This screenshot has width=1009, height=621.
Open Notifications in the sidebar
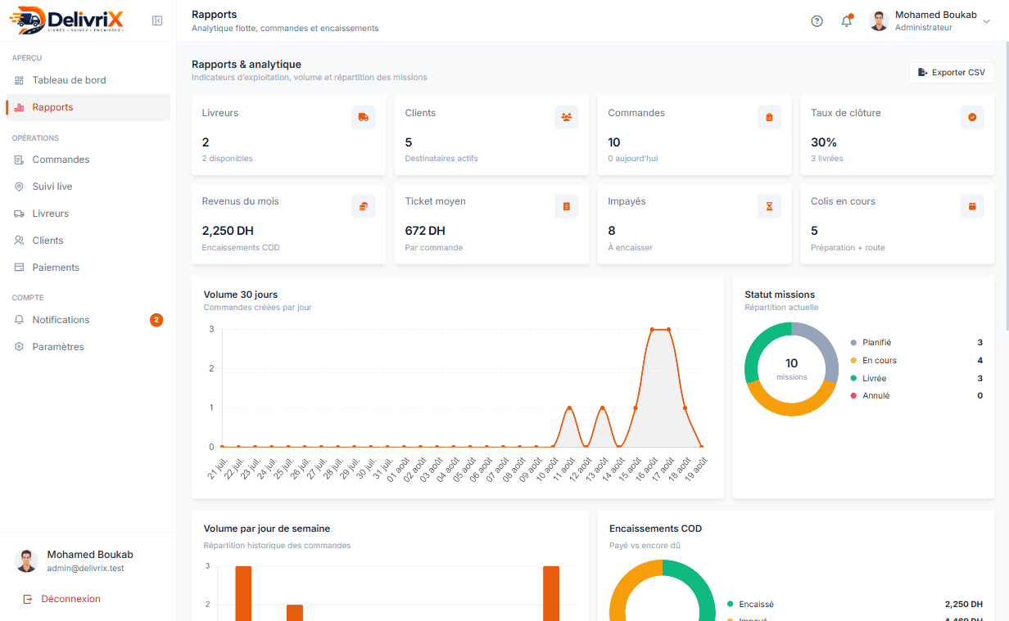pyautogui.click(x=88, y=320)
